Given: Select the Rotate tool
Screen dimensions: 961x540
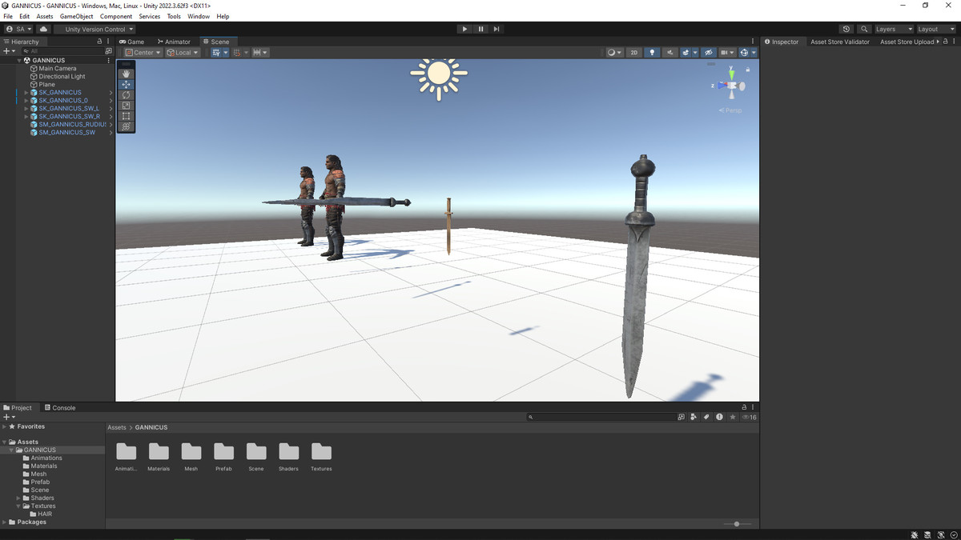Looking at the screenshot, I should pyautogui.click(x=126, y=94).
